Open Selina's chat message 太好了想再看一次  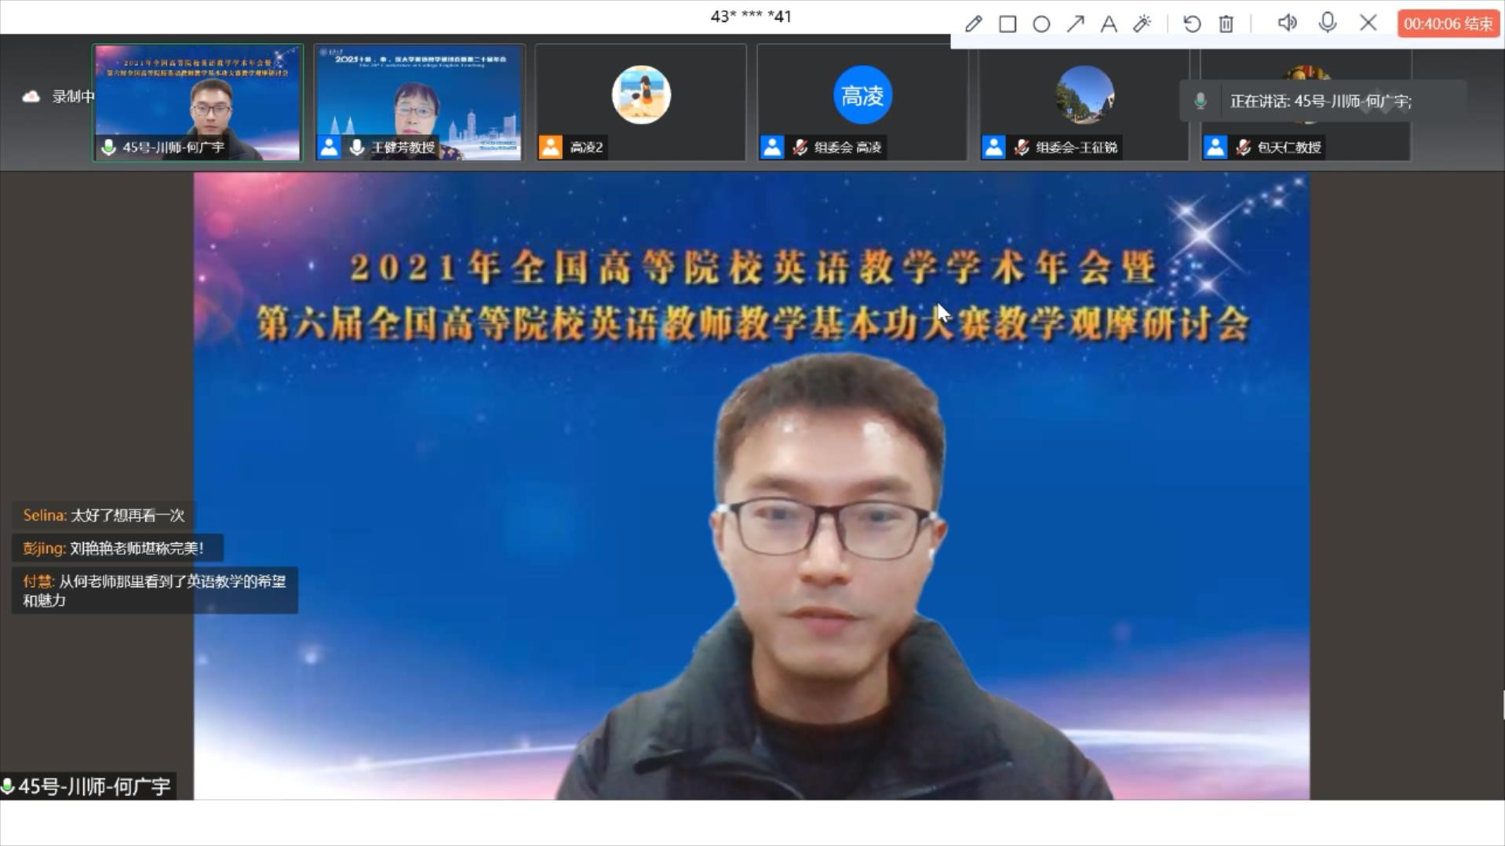pos(104,516)
